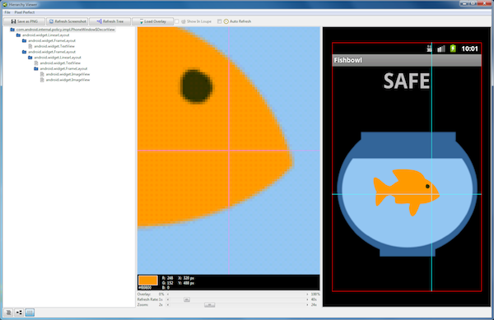Select the last android.widget.ImageView row in tree

pyautogui.click(x=65, y=80)
